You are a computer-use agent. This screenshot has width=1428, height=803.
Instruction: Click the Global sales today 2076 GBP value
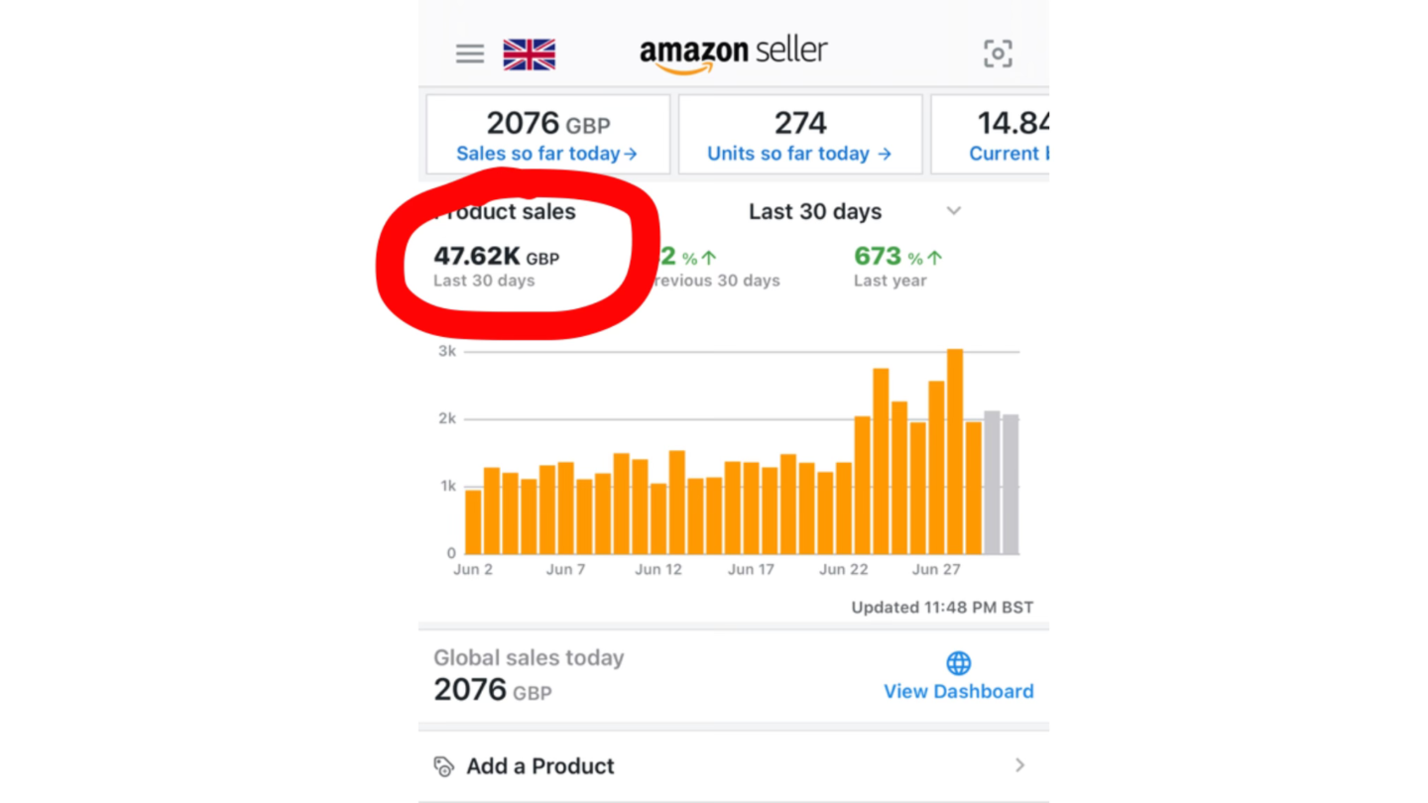pos(492,690)
